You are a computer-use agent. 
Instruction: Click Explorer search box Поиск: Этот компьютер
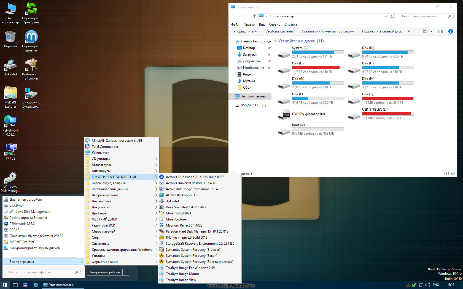click(x=426, y=16)
